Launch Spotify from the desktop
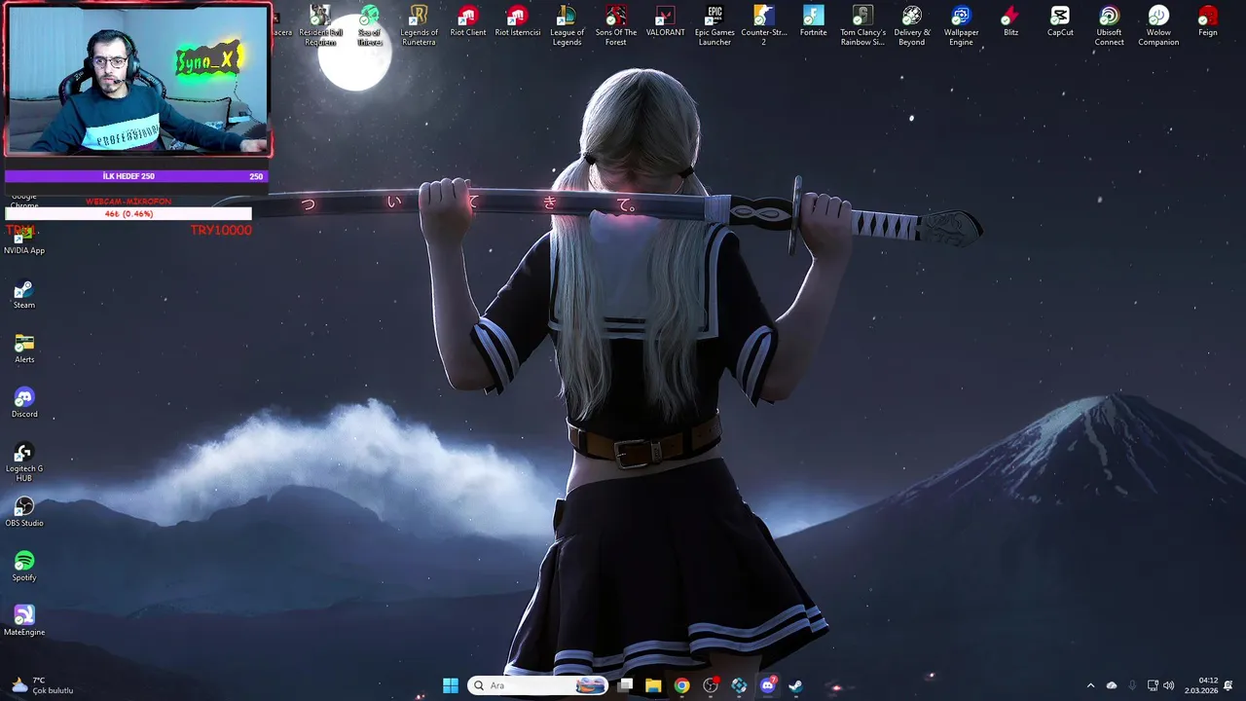 coord(24,567)
